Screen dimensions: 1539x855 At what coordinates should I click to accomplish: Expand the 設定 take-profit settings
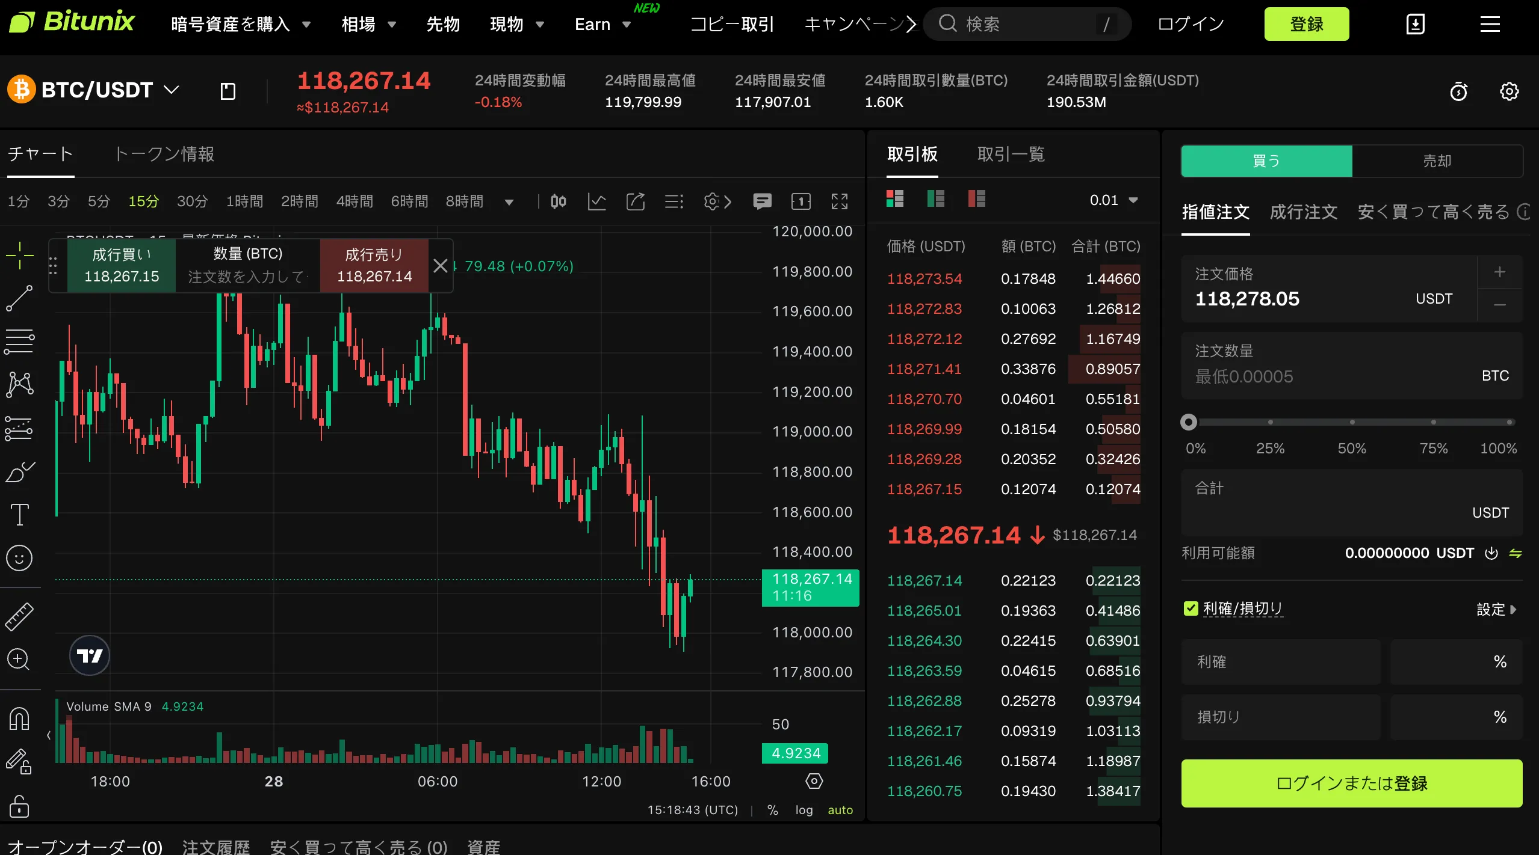(1496, 610)
